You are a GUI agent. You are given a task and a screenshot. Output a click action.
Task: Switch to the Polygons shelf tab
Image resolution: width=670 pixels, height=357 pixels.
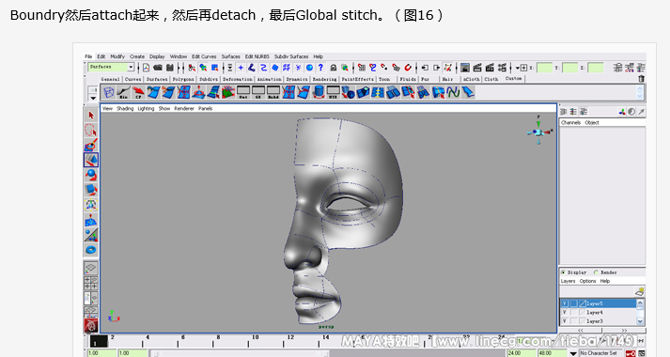[183, 79]
